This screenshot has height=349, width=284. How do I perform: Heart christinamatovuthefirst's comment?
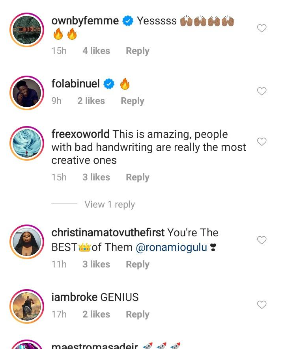(x=262, y=240)
